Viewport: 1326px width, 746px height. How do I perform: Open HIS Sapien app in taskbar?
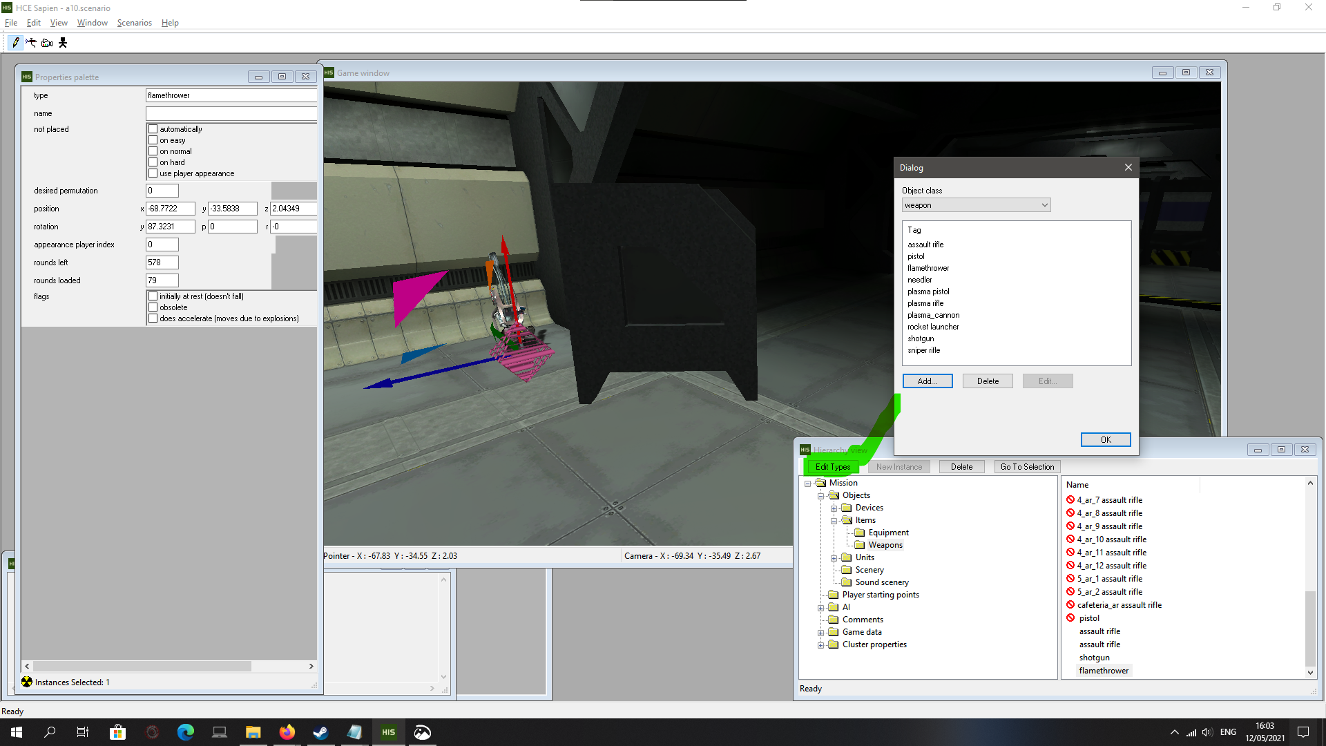click(x=388, y=732)
